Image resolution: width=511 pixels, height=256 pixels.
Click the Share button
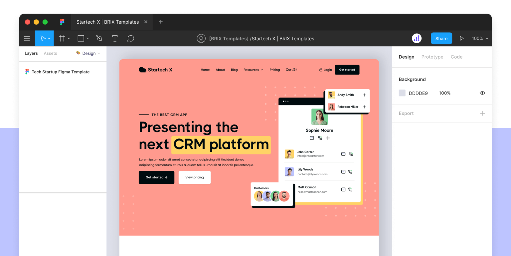[x=441, y=38]
